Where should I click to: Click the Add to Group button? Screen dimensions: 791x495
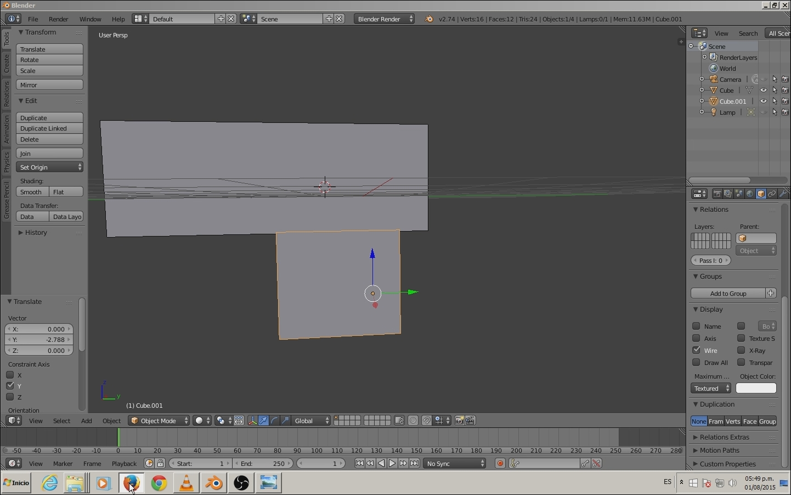coord(728,294)
